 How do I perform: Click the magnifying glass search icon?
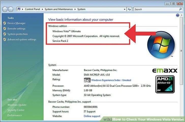click(180, 9)
